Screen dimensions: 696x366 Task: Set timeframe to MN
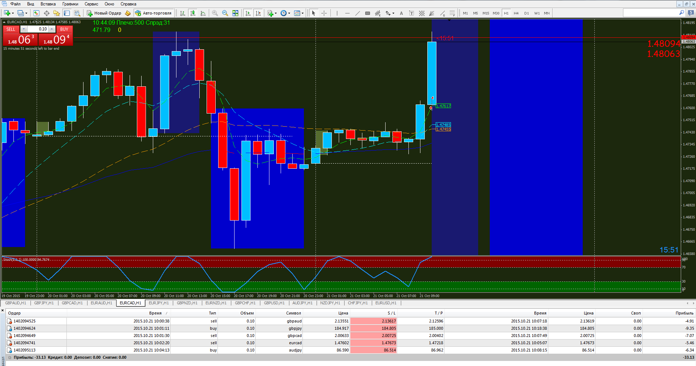point(547,13)
